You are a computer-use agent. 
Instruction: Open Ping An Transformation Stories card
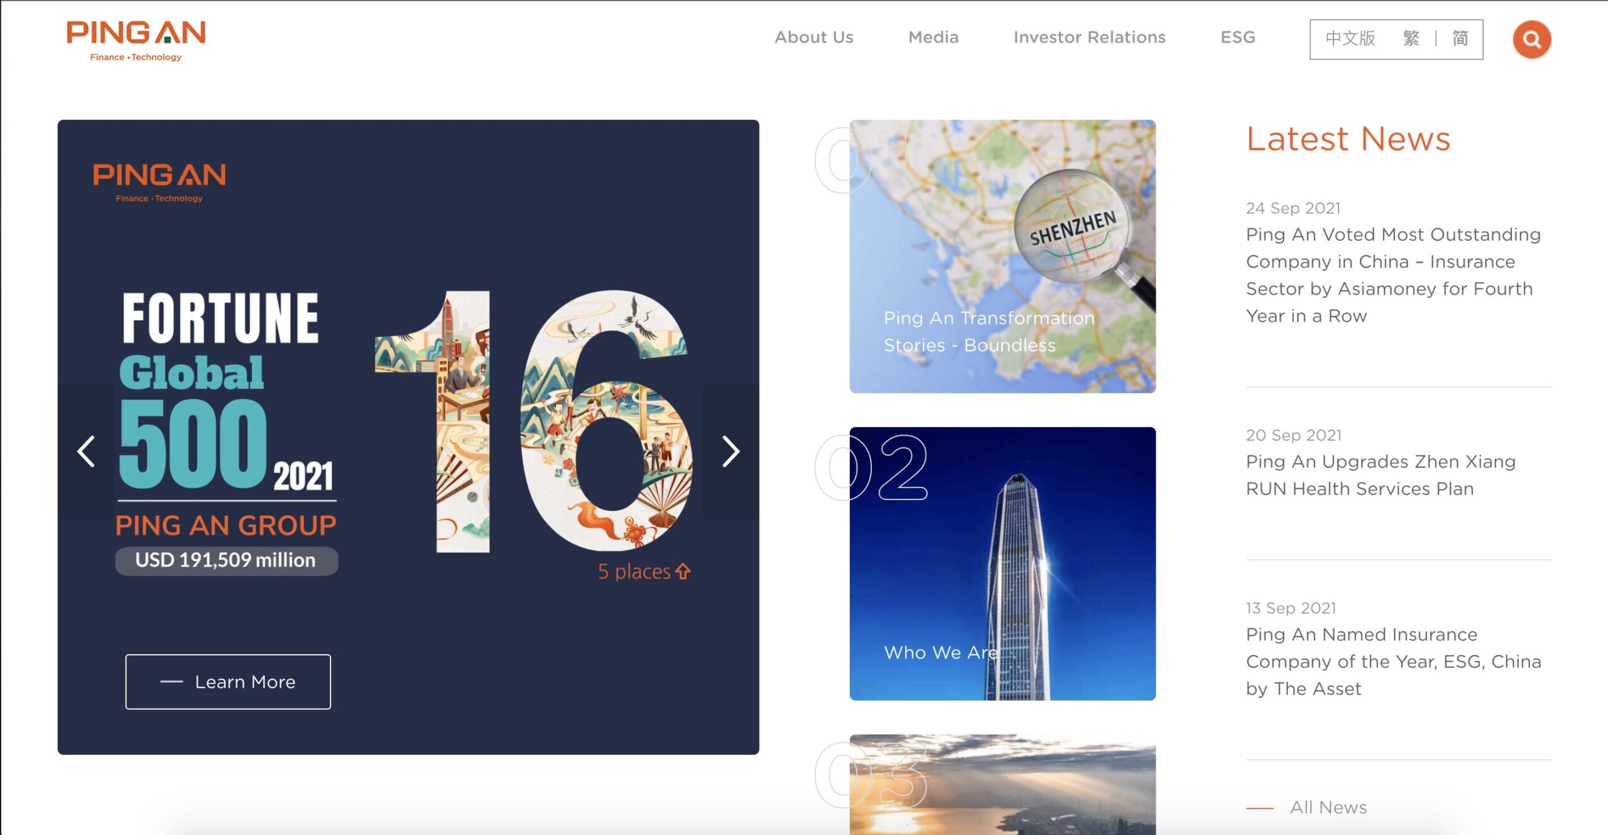tap(1002, 256)
